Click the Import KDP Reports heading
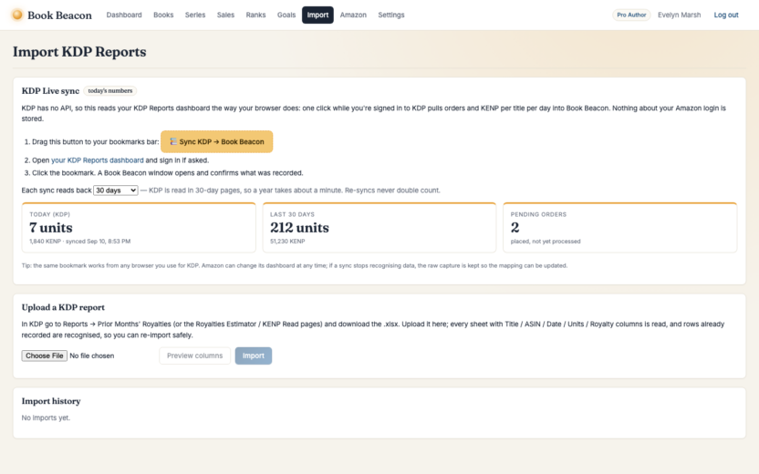Image resolution: width=759 pixels, height=474 pixels. 79,52
